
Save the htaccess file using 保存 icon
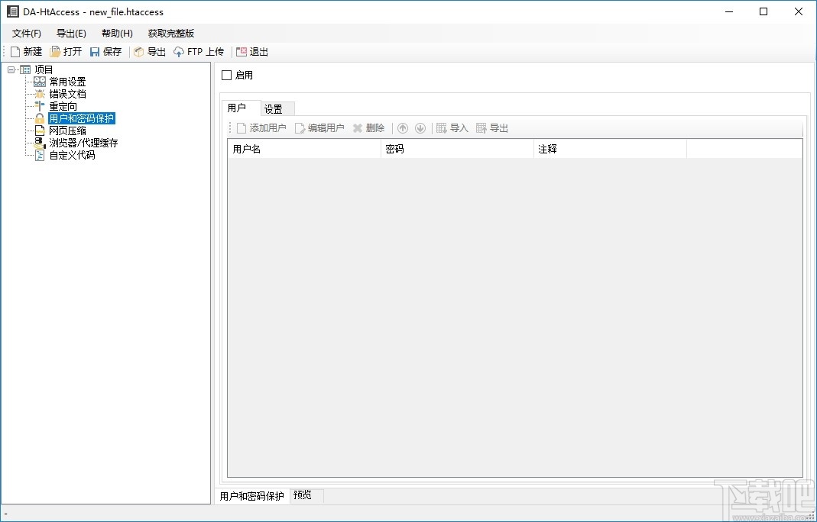[106, 51]
